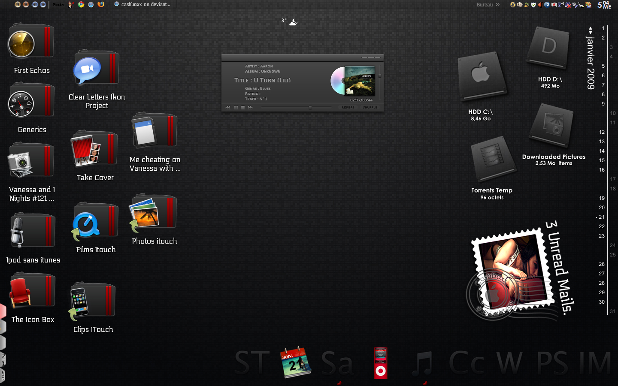Screen dimensions: 618x386
Task: Toggle Shuffle in the music player
Action: pos(370,108)
